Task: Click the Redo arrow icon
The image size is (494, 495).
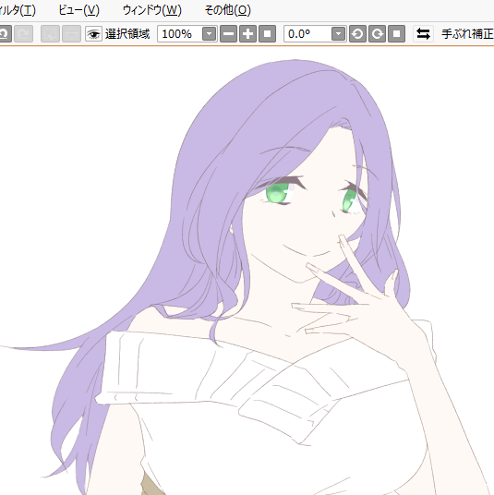Action: [x=23, y=34]
